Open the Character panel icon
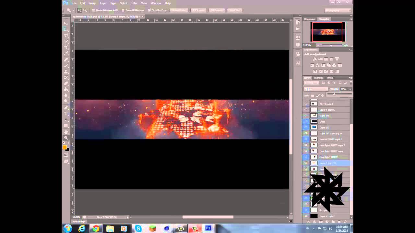Viewport: 415px width, 233px height. 298,63
